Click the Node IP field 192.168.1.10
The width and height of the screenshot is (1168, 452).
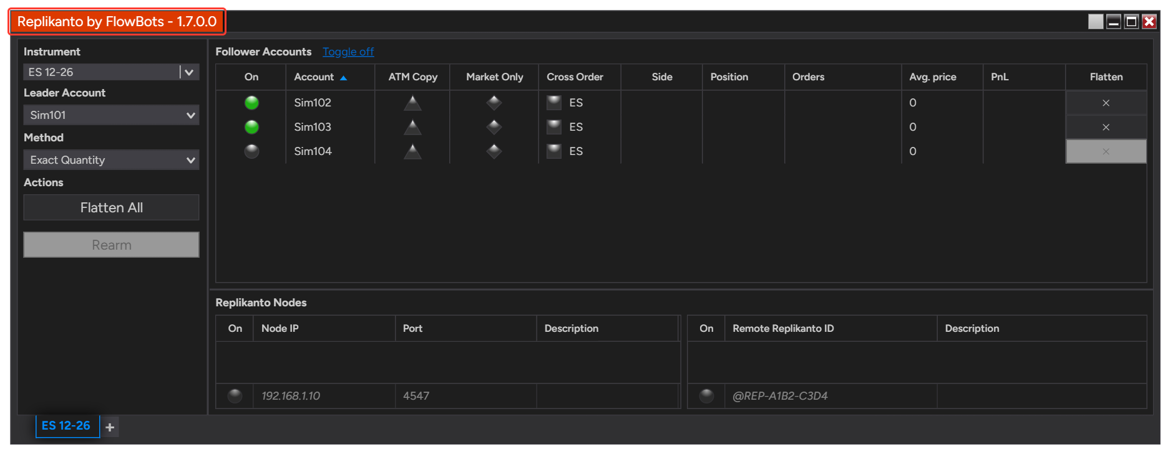point(324,396)
